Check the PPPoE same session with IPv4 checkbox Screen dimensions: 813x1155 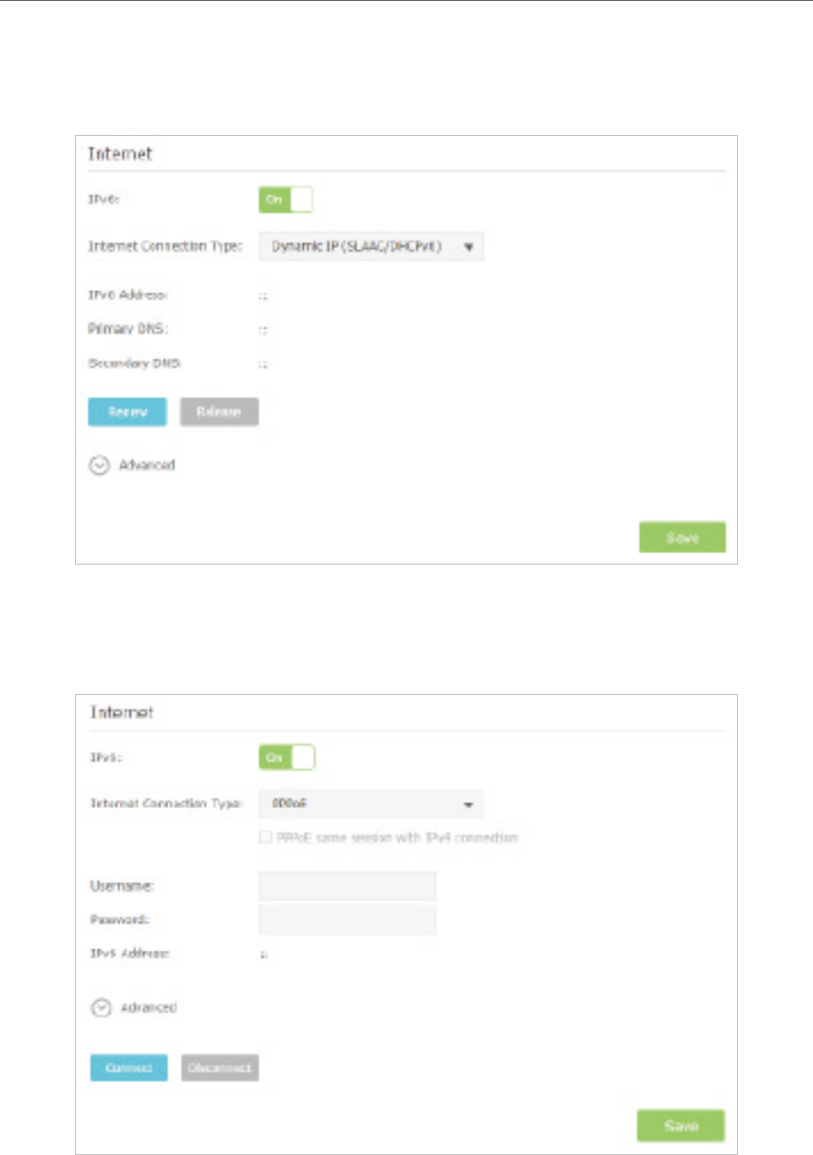[265, 837]
